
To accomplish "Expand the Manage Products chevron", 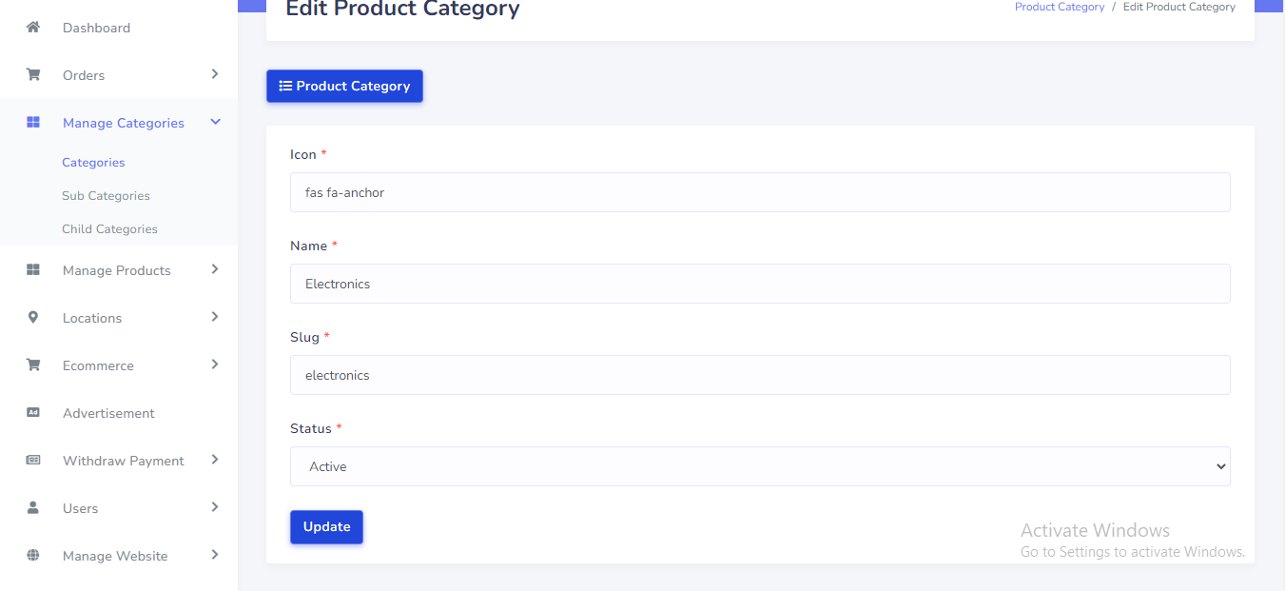I will [x=215, y=269].
